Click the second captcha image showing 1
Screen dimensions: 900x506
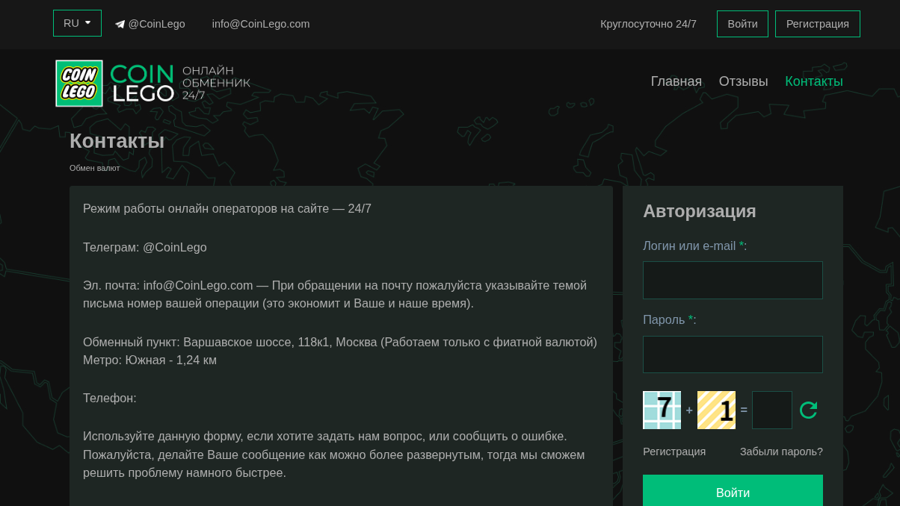click(716, 410)
